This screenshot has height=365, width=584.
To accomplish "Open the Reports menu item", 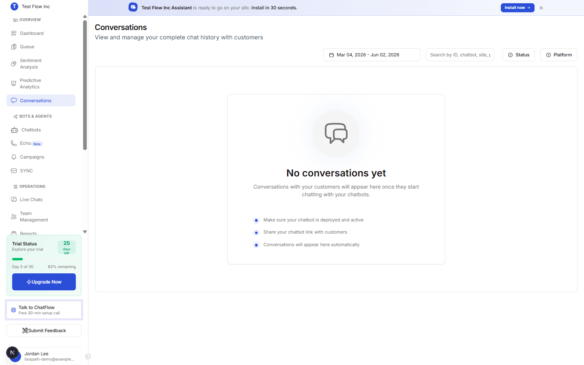I will click(x=41, y=233).
